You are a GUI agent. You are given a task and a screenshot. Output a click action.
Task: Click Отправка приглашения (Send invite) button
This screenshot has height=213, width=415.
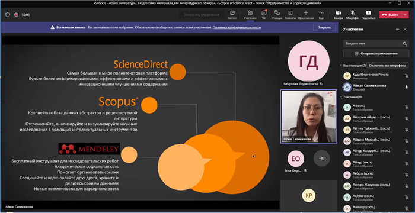(376, 53)
